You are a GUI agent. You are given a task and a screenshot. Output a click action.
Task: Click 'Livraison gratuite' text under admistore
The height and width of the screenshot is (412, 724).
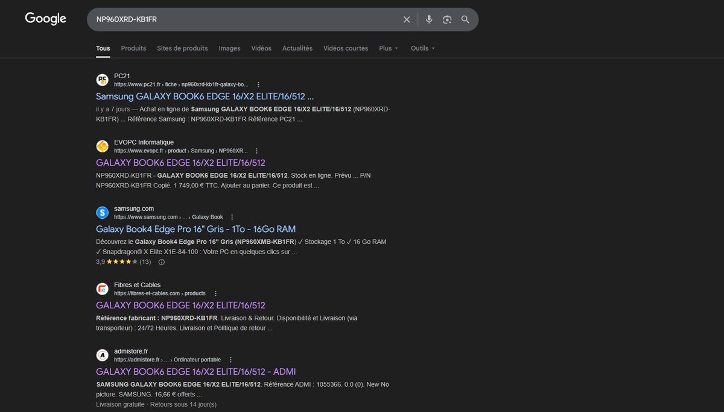pyautogui.click(x=120, y=404)
